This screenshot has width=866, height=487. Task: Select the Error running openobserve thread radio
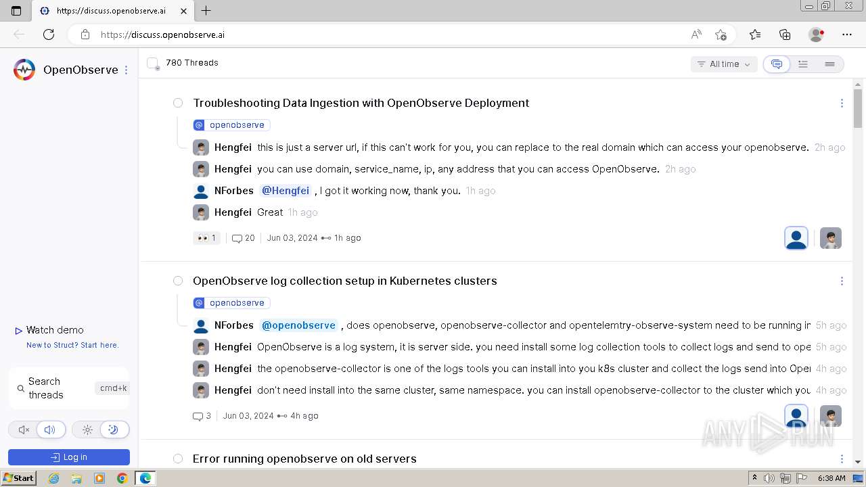click(178, 459)
